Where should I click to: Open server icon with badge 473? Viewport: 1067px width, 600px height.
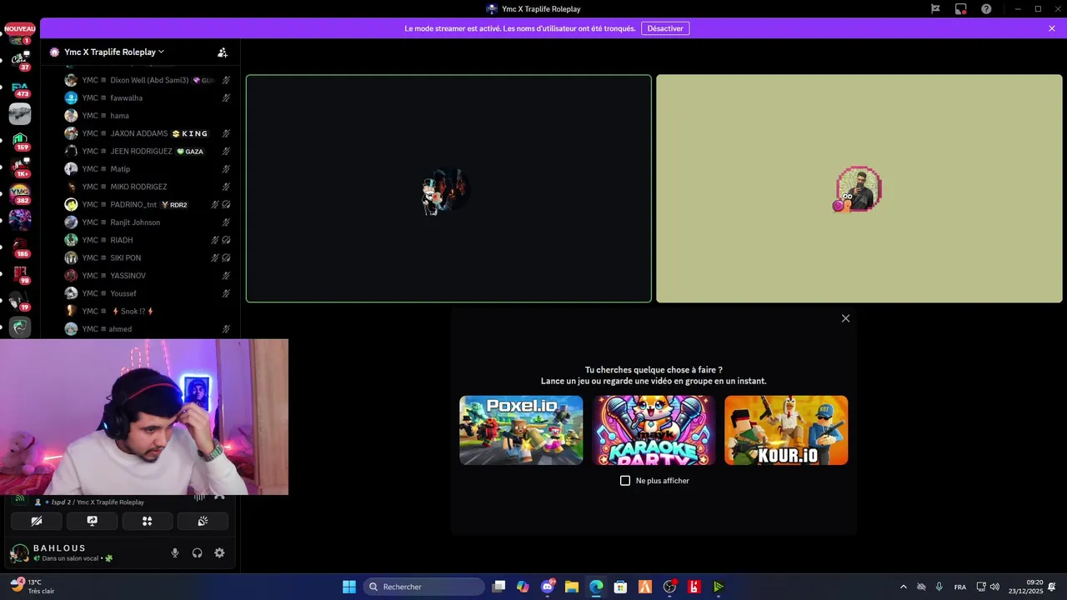coord(19,87)
